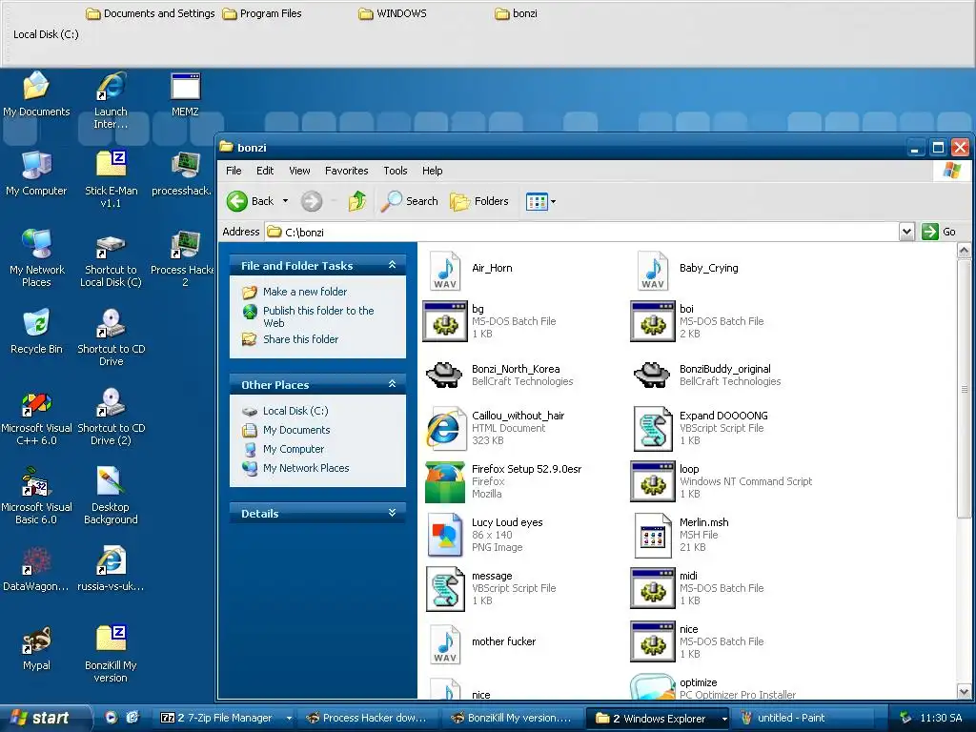
Task: Click the Forward arrow toolbar button
Action: point(312,201)
